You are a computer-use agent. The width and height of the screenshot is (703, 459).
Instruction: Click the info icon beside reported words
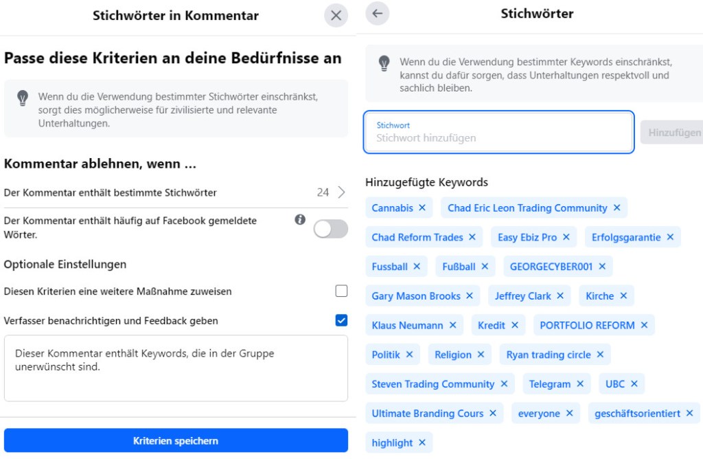300,220
